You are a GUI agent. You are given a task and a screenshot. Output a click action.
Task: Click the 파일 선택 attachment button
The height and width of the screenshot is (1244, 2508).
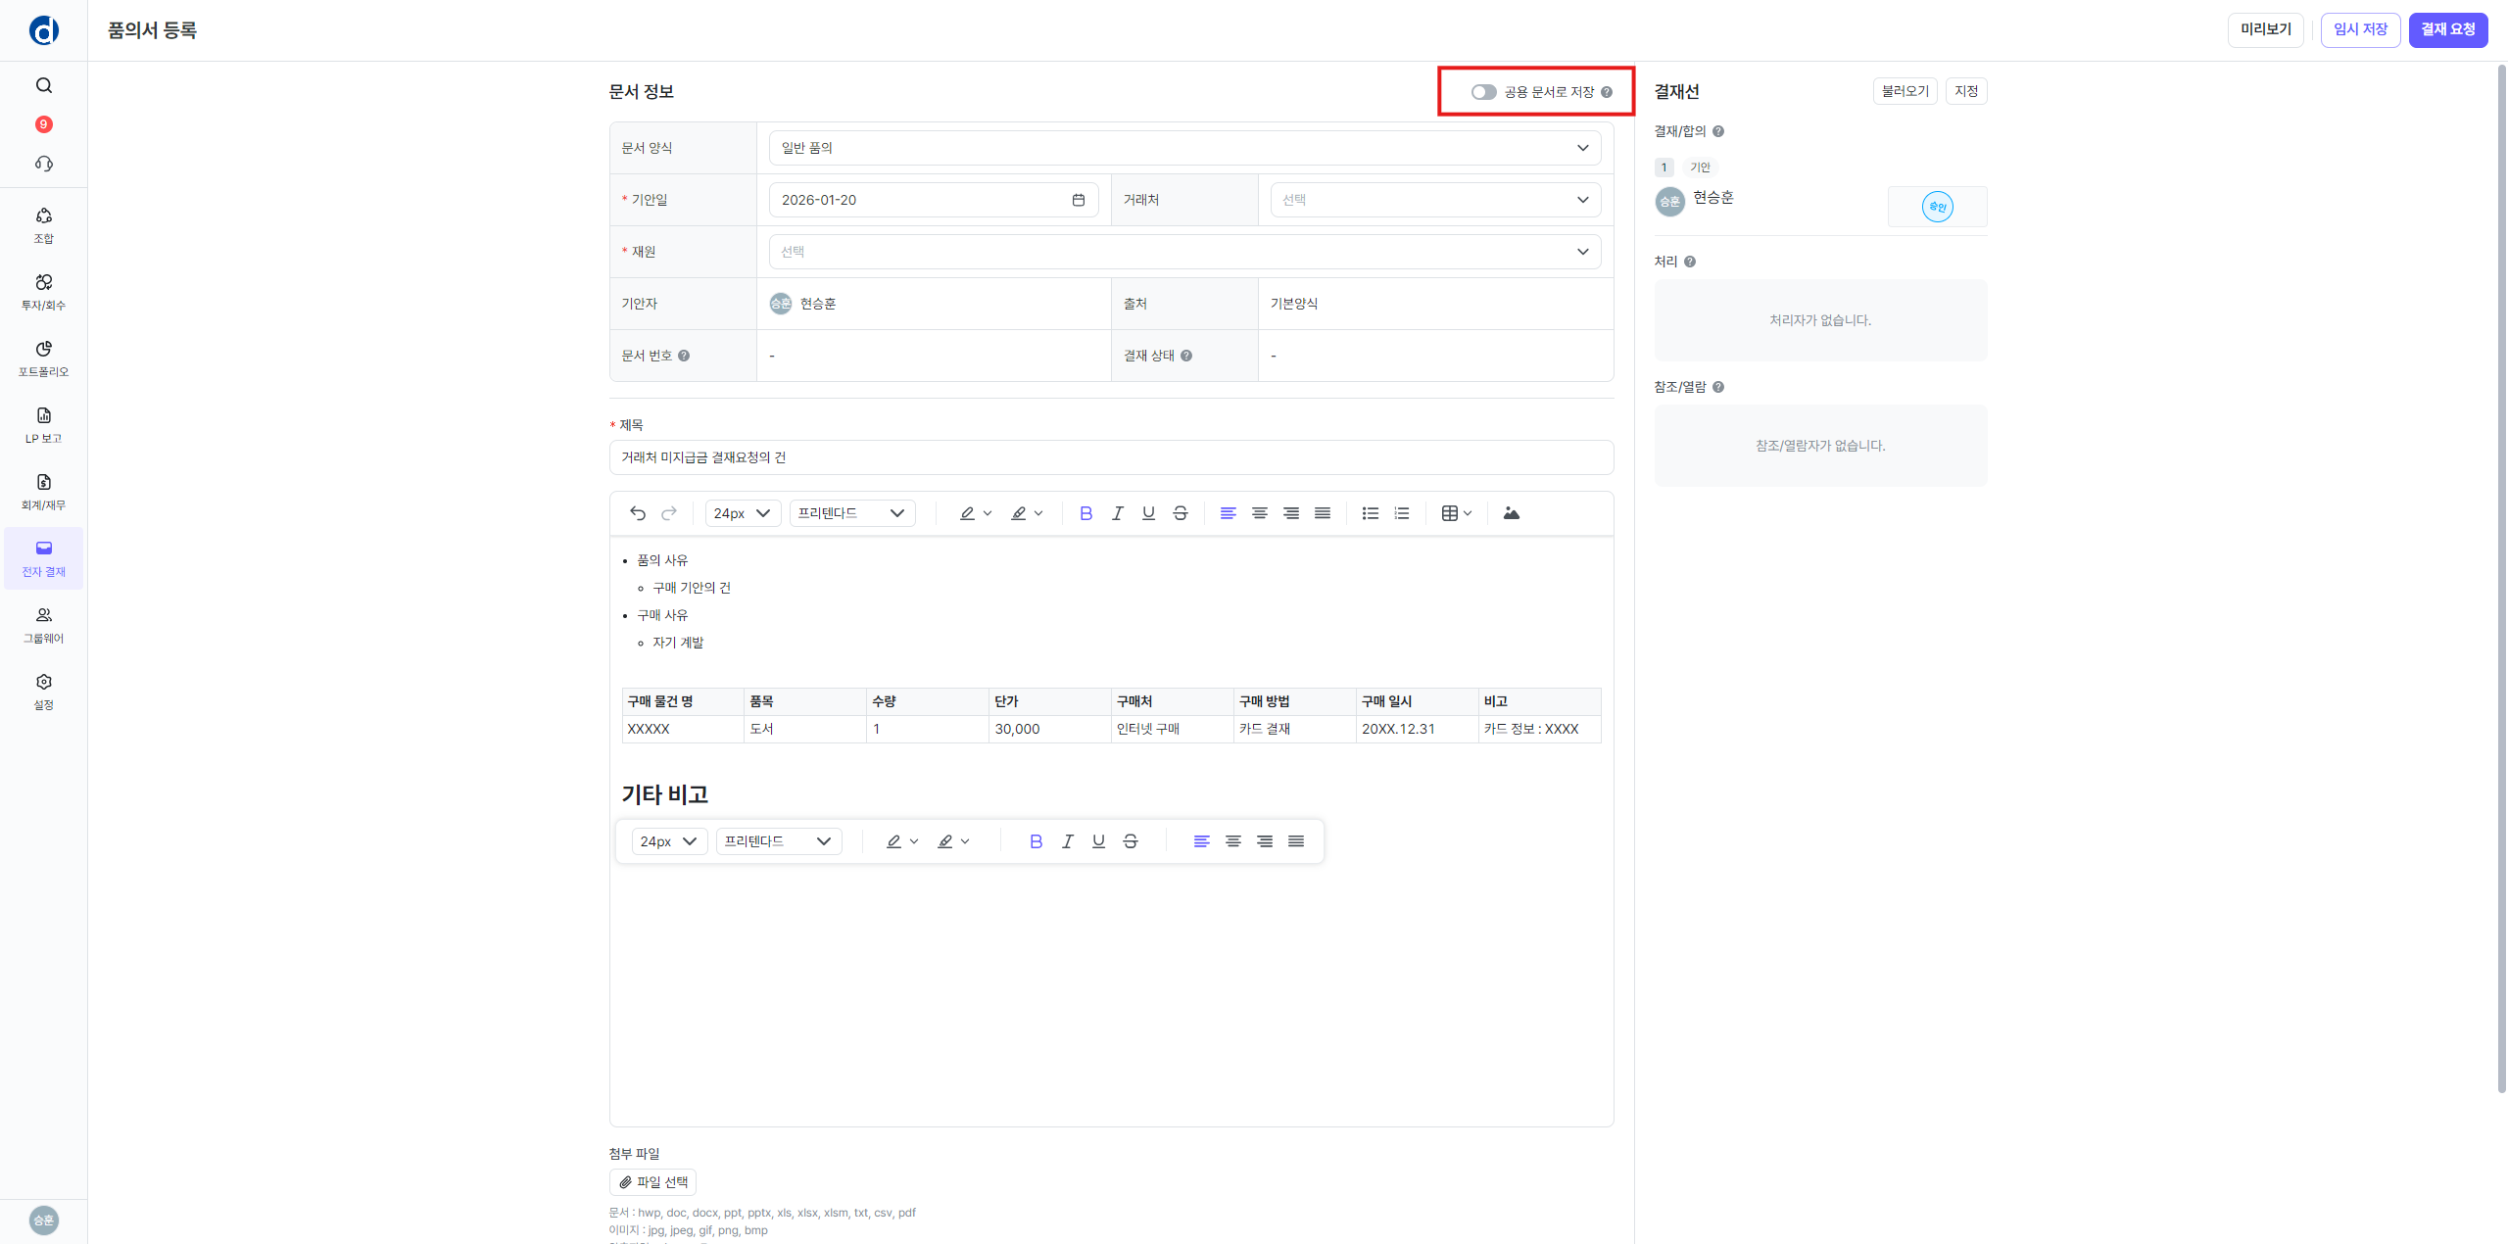click(x=652, y=1182)
